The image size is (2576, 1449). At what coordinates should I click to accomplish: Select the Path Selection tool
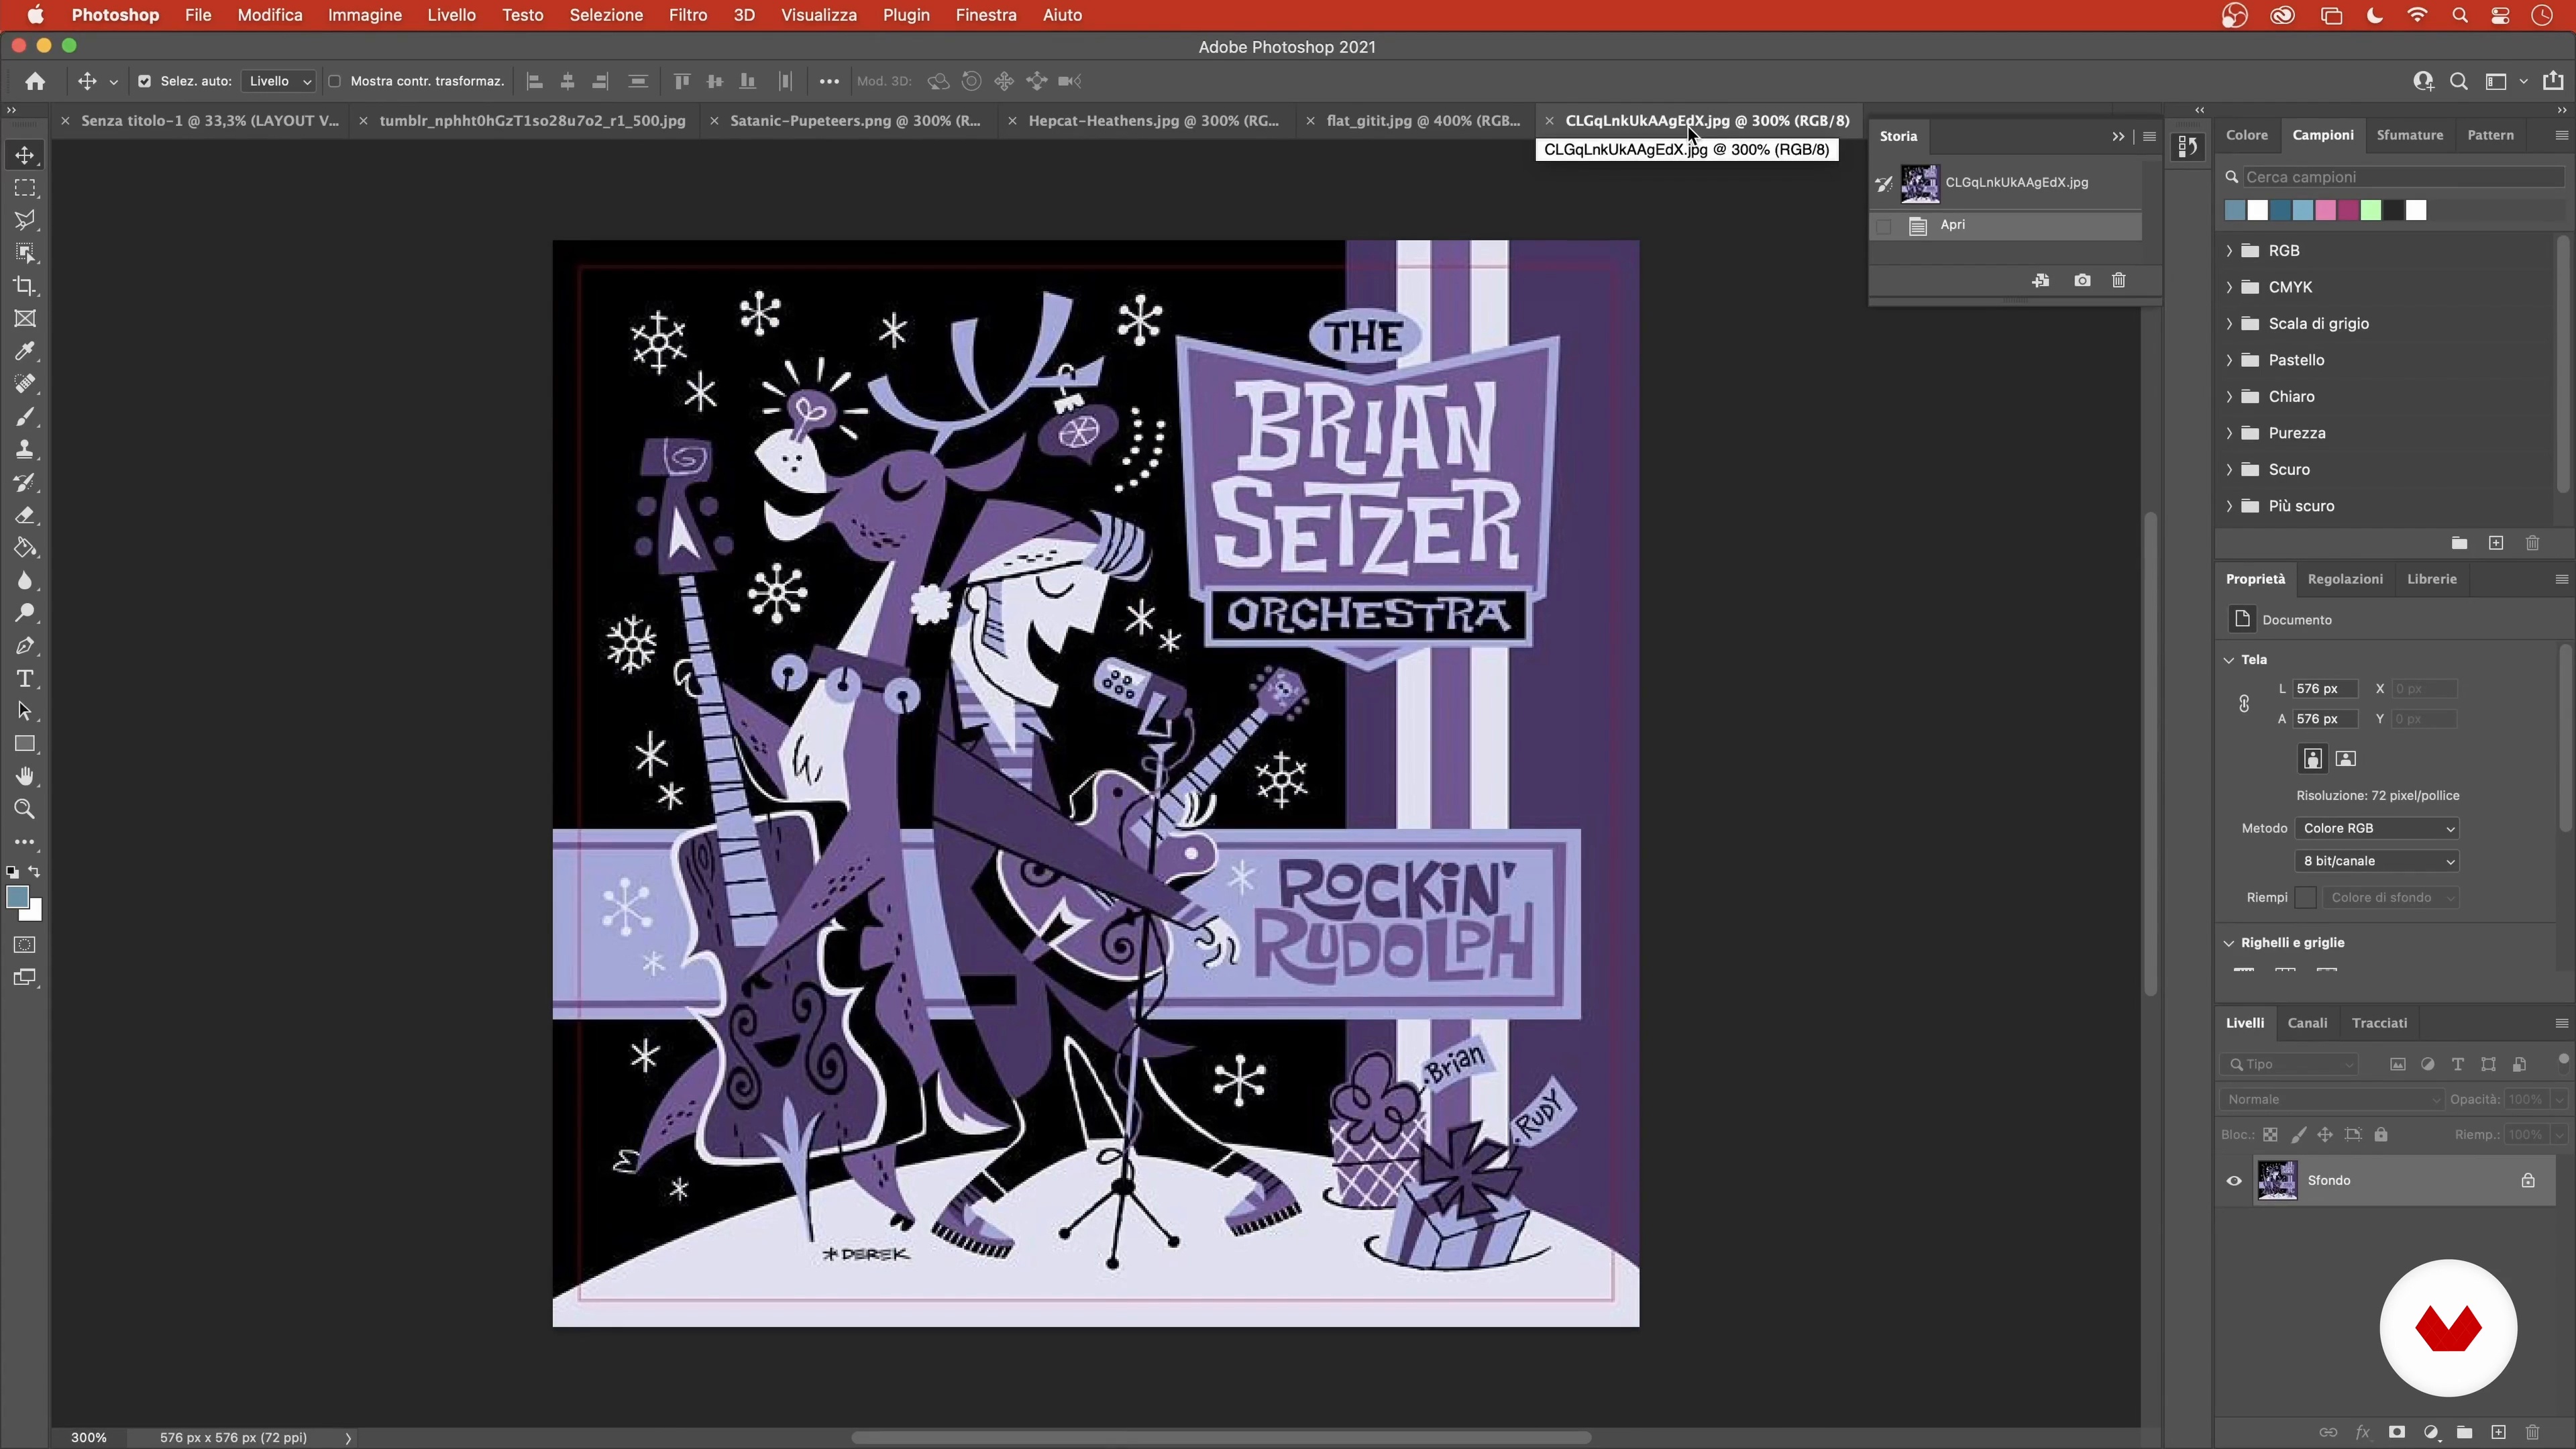click(x=25, y=711)
